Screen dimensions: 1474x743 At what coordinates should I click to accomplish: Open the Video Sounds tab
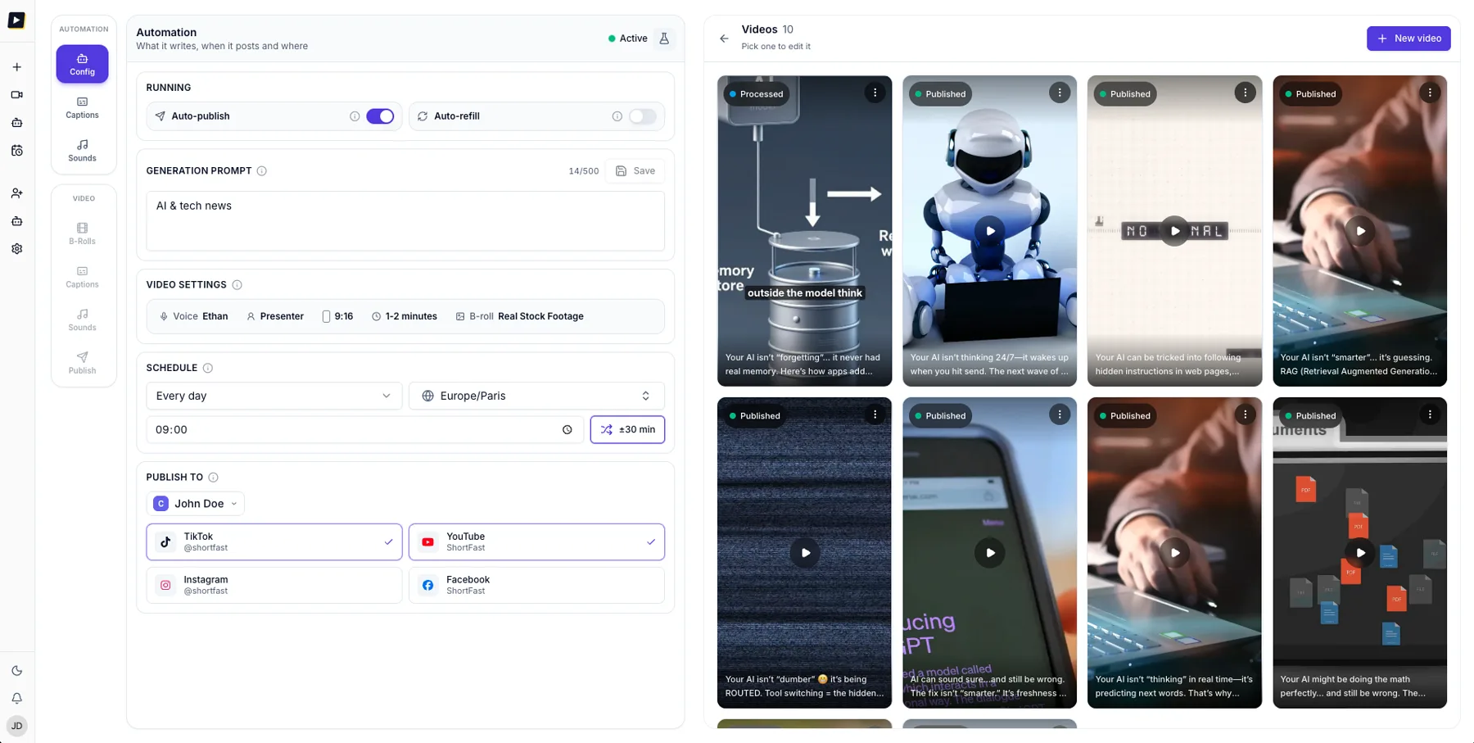pyautogui.click(x=82, y=319)
